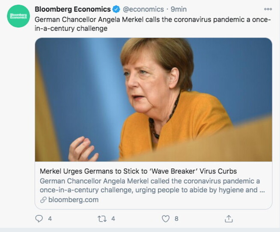Share the tweet using the upload arrow icon
Viewport: 280px width, 232px height.
[x=229, y=218]
